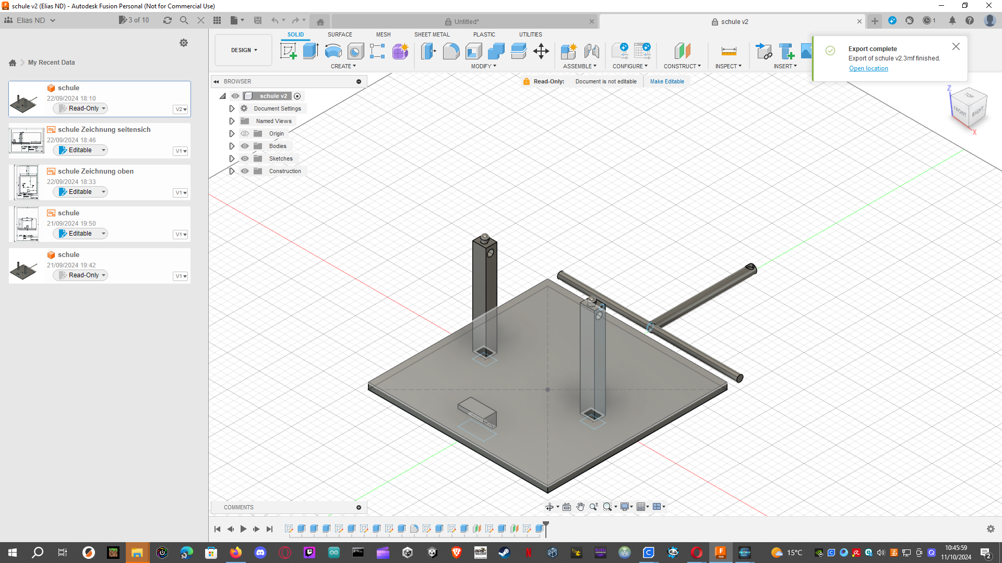
Task: Switch to the MESH tab
Action: pyautogui.click(x=384, y=34)
